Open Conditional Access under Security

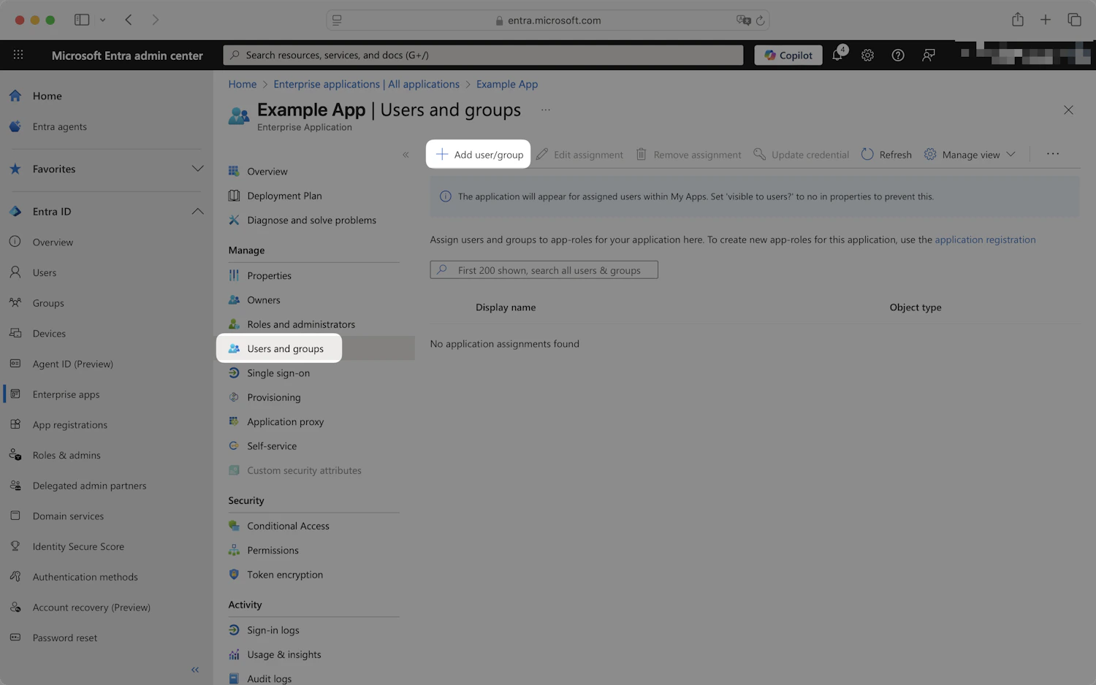pos(288,526)
